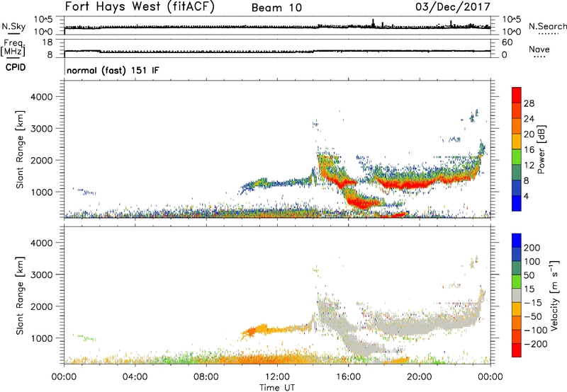Click the '60' Nave axis tick
This screenshot has width=567, height=392.
pos(507,42)
